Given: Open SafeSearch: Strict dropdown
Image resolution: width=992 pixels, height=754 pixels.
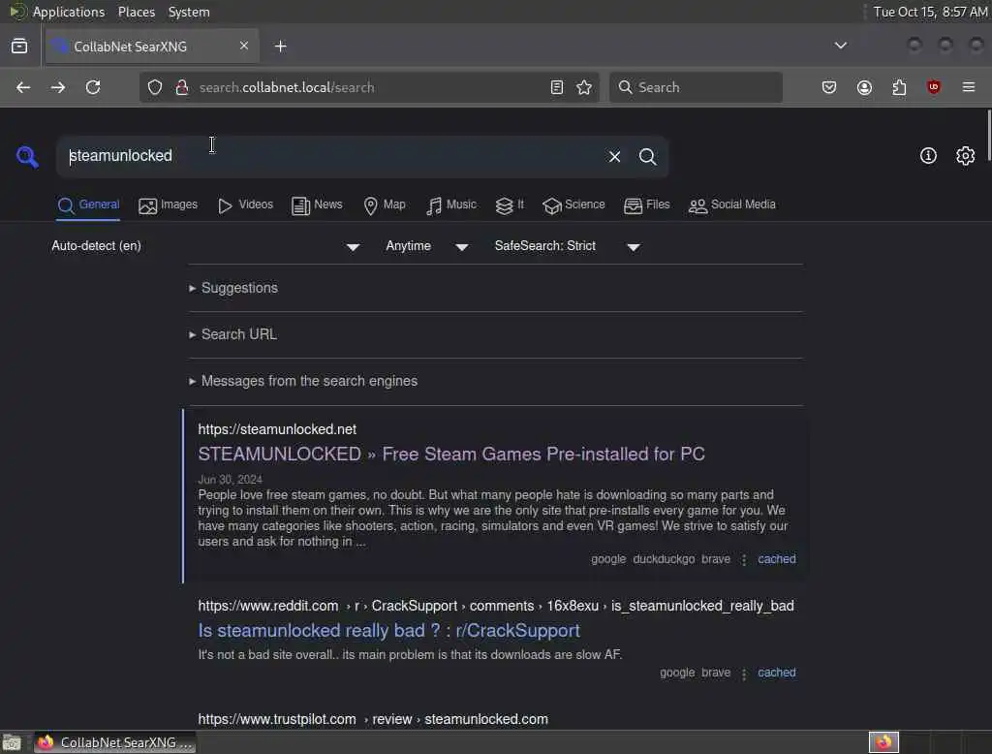Looking at the screenshot, I should (568, 246).
